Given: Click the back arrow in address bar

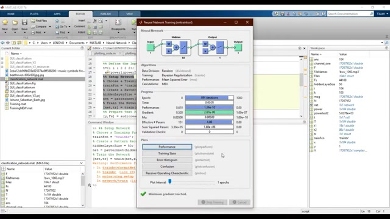Looking at the screenshot, I should coord(2,43).
